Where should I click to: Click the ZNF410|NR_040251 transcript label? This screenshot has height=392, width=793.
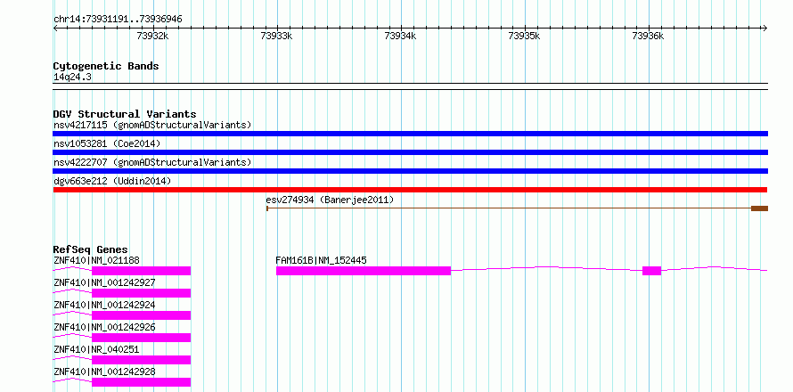[96, 349]
